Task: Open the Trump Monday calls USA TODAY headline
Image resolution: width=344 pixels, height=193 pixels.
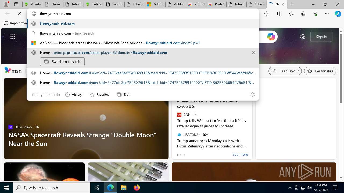Action: (x=212, y=143)
